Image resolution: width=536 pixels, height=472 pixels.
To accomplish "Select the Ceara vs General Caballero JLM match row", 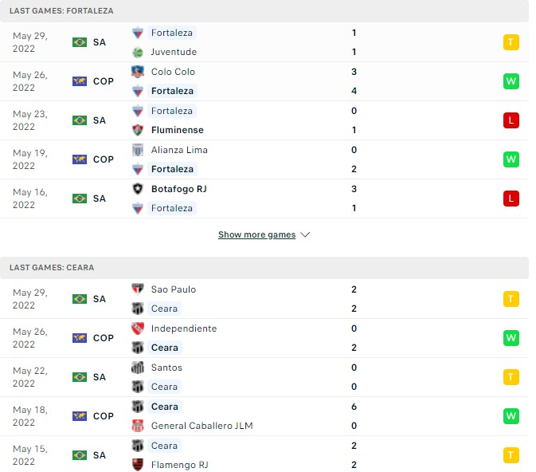I will point(263,416).
